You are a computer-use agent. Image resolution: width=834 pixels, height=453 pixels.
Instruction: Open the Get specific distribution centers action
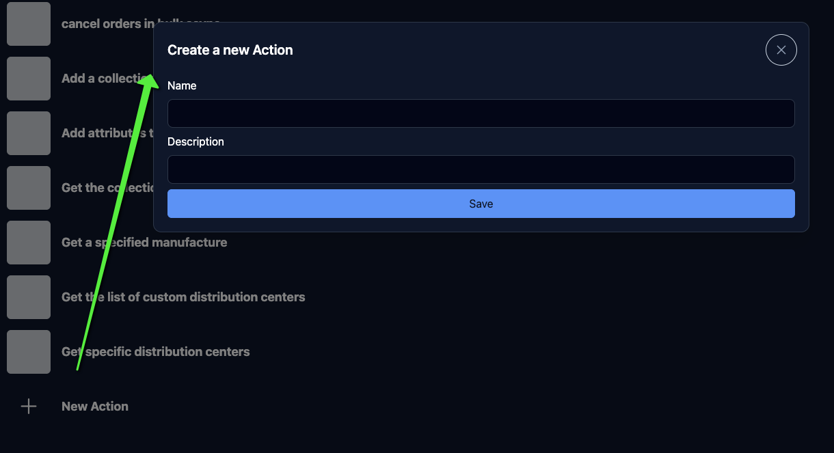tap(155, 351)
